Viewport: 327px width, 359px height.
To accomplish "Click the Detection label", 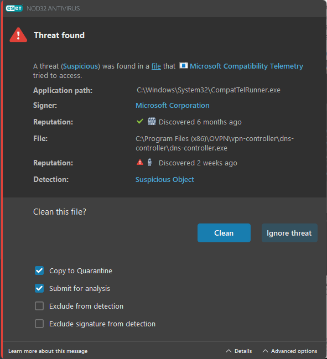I will [x=51, y=179].
